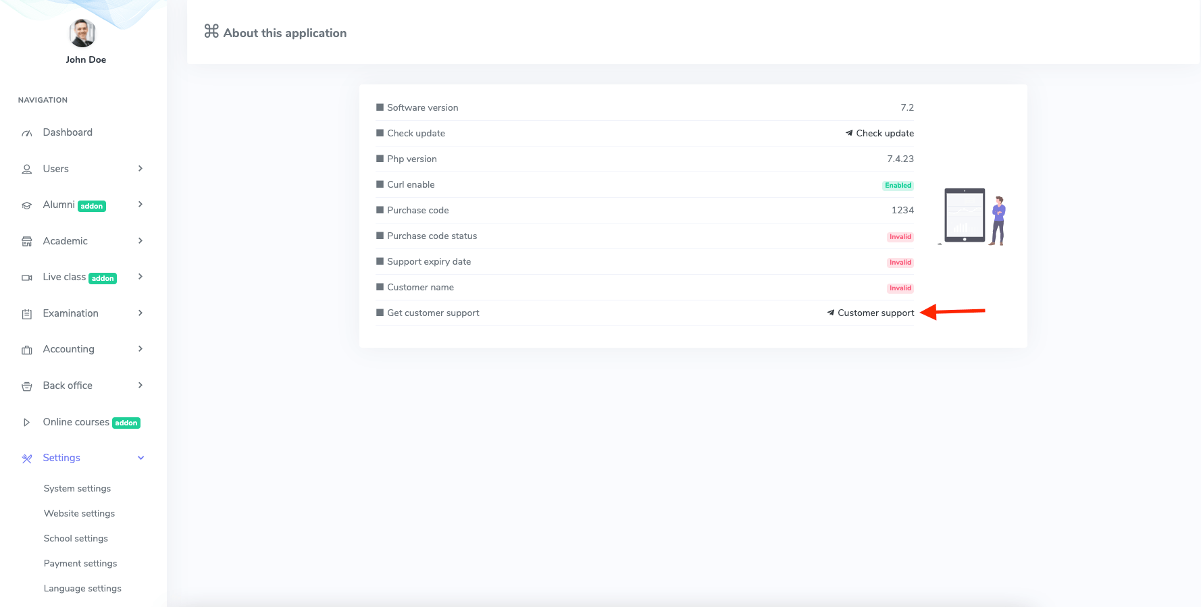Click the Alumni graduation cap icon

(27, 205)
